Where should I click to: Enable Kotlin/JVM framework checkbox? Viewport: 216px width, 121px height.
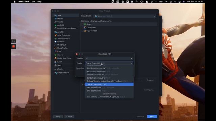click(x=82, y=28)
